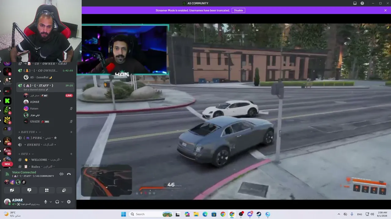Viewport: 391px width, 219px height.
Task: Create a channel in INFO category
Action: tap(71, 154)
